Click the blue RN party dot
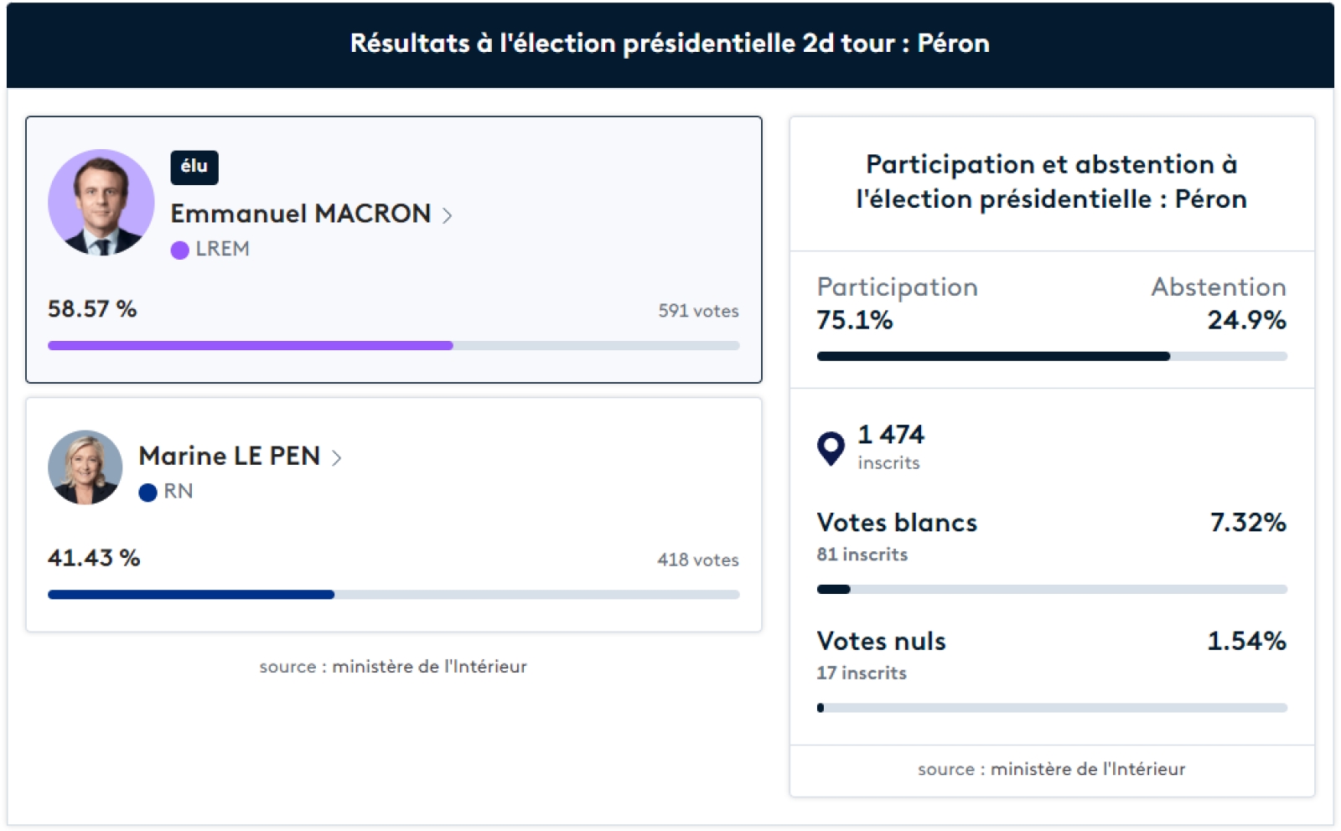Image resolution: width=1341 pixels, height=831 pixels. [148, 493]
